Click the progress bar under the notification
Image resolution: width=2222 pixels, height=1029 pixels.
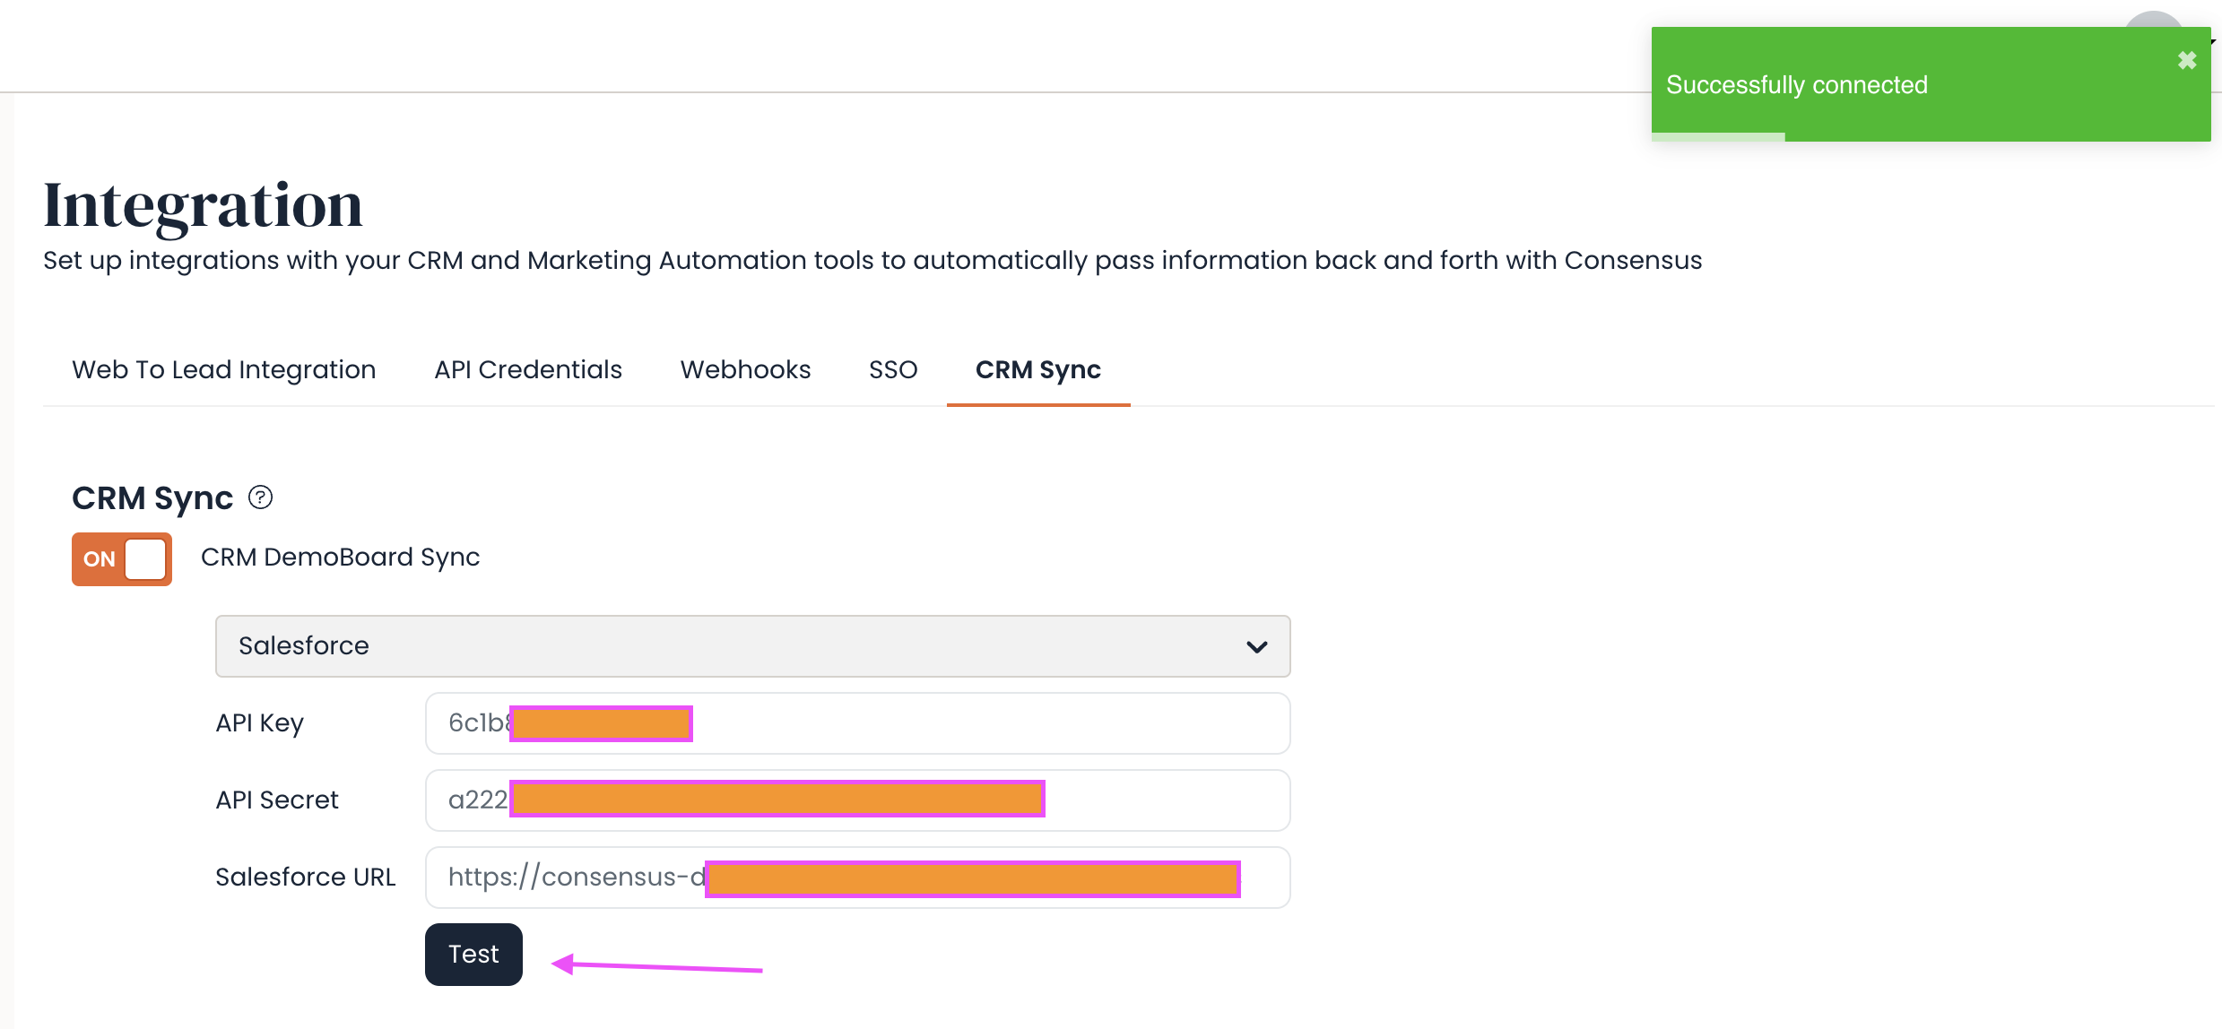(x=1717, y=136)
